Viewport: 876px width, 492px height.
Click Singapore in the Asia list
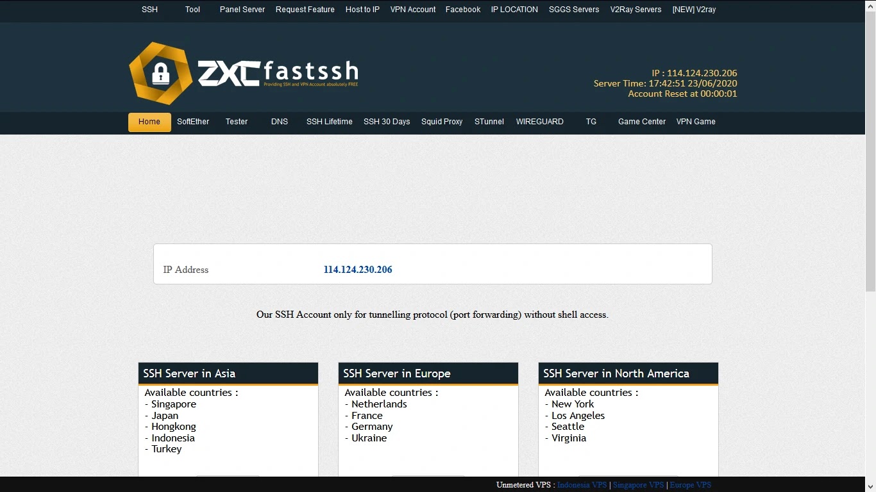pyautogui.click(x=174, y=404)
